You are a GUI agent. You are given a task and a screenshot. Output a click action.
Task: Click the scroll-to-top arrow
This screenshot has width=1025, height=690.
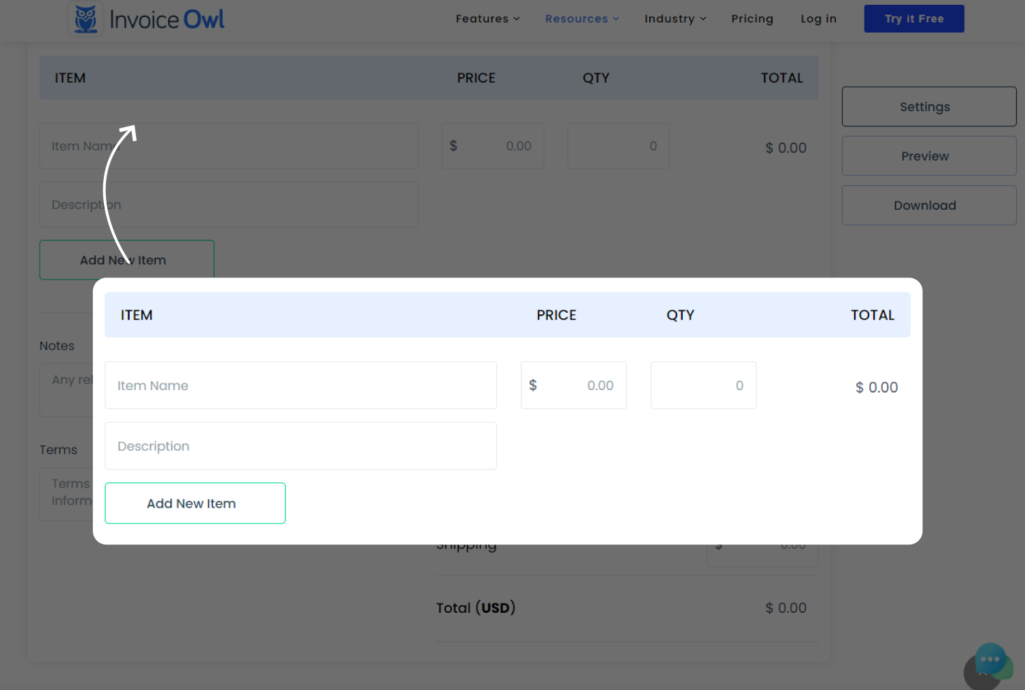(982, 673)
